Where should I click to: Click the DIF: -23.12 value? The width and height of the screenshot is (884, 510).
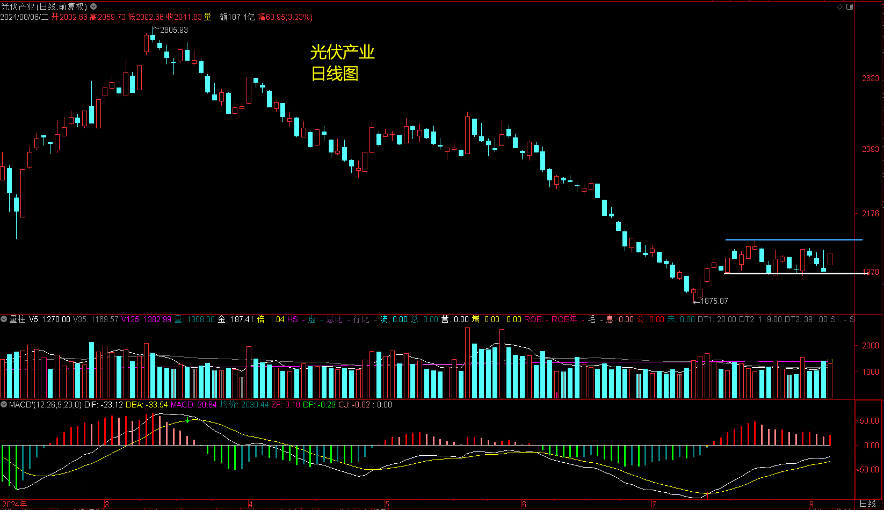coord(104,404)
